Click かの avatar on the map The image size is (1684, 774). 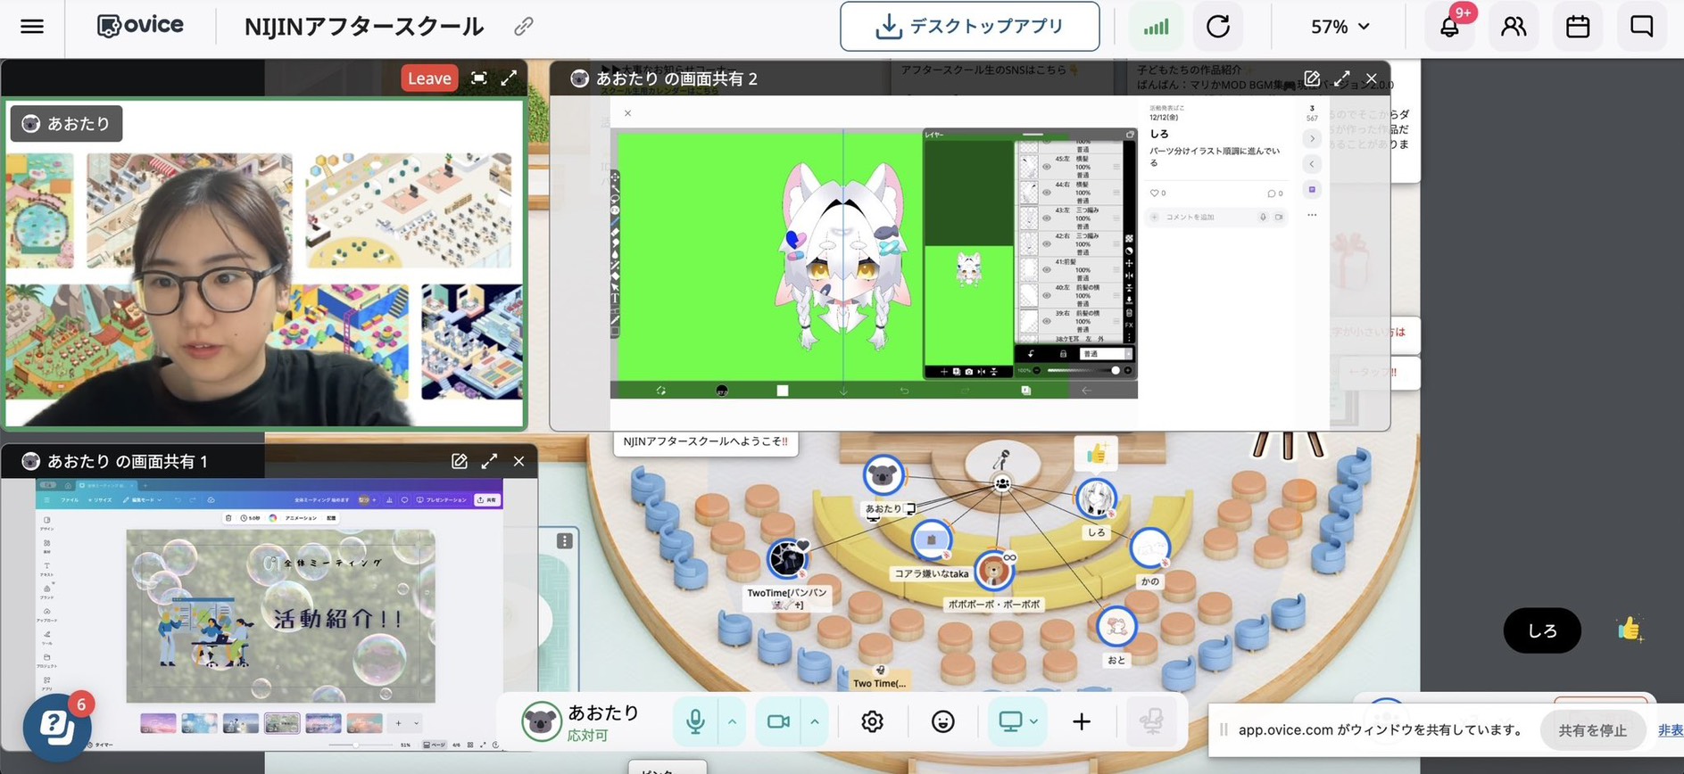(1149, 549)
